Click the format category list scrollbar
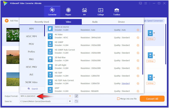The width and height of the screenshot is (169, 108). [45, 31]
